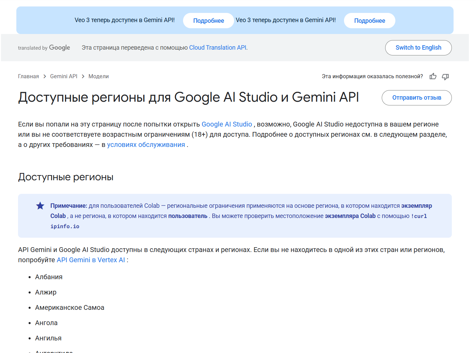Switch page language with Switch to English
The image size is (476, 353).
[418, 48]
